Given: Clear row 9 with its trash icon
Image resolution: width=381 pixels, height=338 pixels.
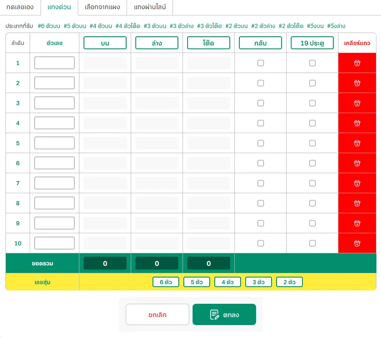Looking at the screenshot, I should [x=357, y=223].
